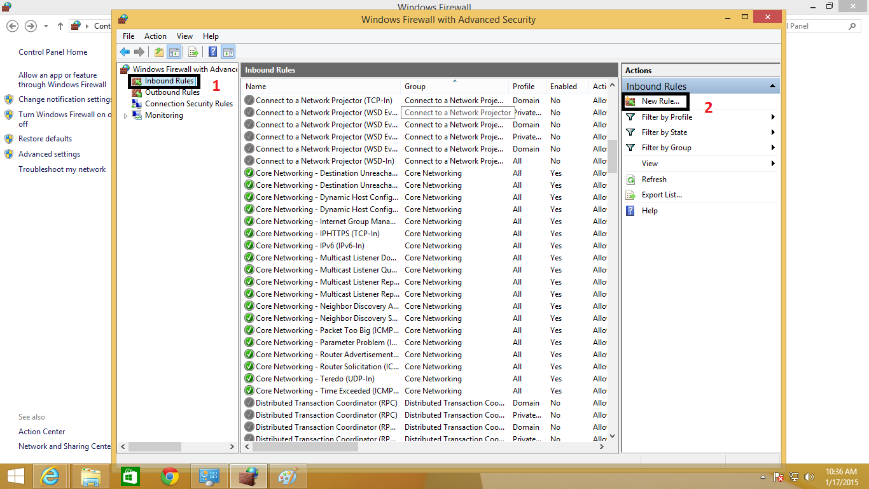Image resolution: width=869 pixels, height=489 pixels.
Task: Click the Forward arrow in the firewall toolbar
Action: (139, 52)
